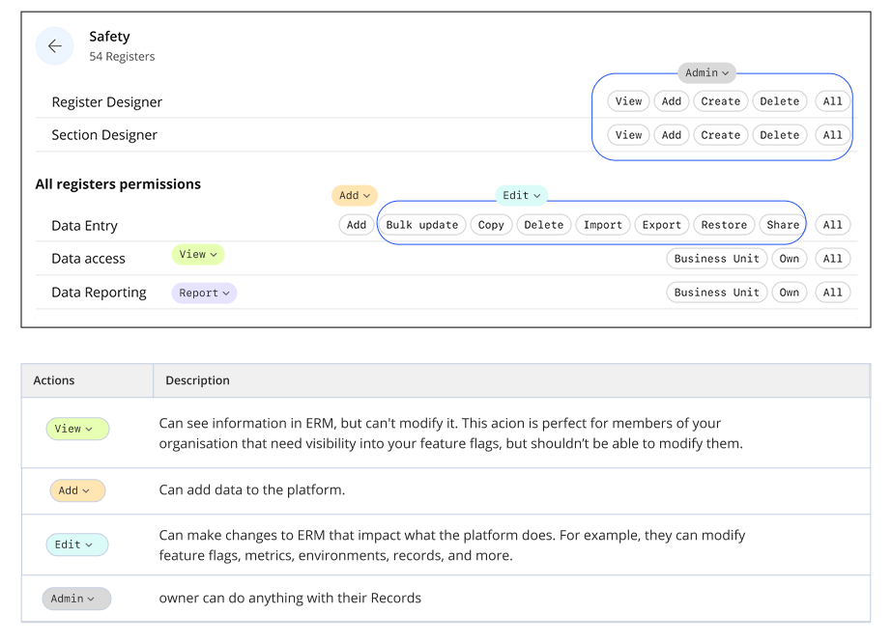Open the View dropdown beside Data access
Screen dimensions: 892x642
[197, 254]
